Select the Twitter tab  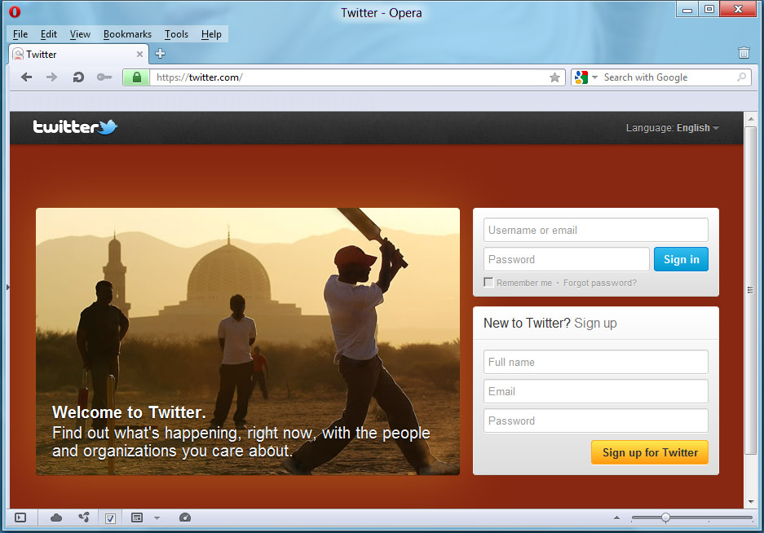[x=78, y=54]
